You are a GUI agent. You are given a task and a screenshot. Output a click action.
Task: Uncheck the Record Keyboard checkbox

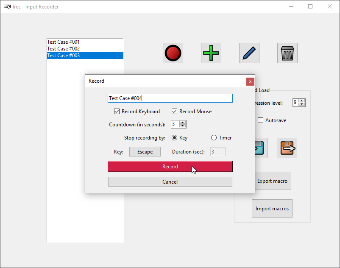click(x=117, y=112)
